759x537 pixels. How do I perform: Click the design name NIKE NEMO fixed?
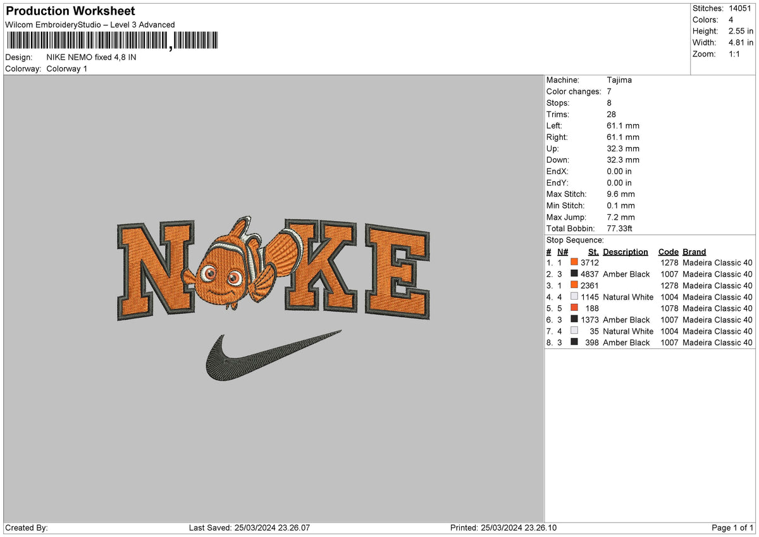coord(92,57)
